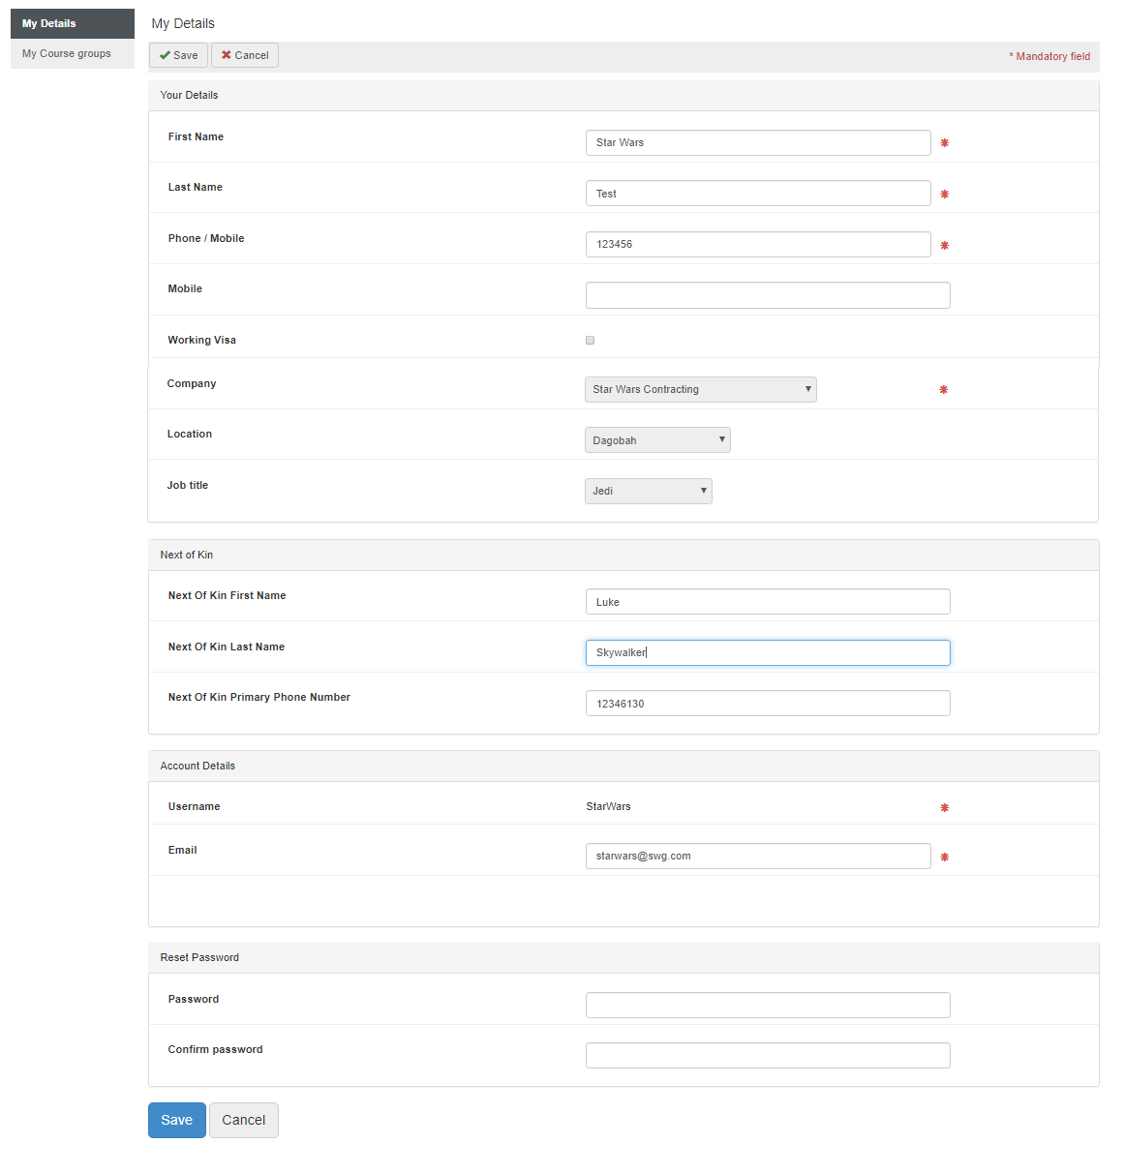
Task: Click into the First Name field
Action: pyautogui.click(x=757, y=143)
